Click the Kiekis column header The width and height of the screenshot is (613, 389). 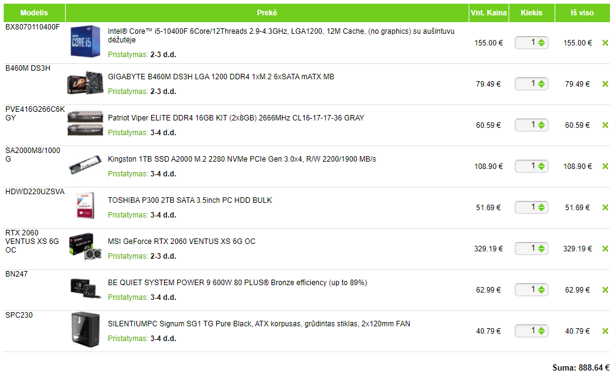[532, 13]
